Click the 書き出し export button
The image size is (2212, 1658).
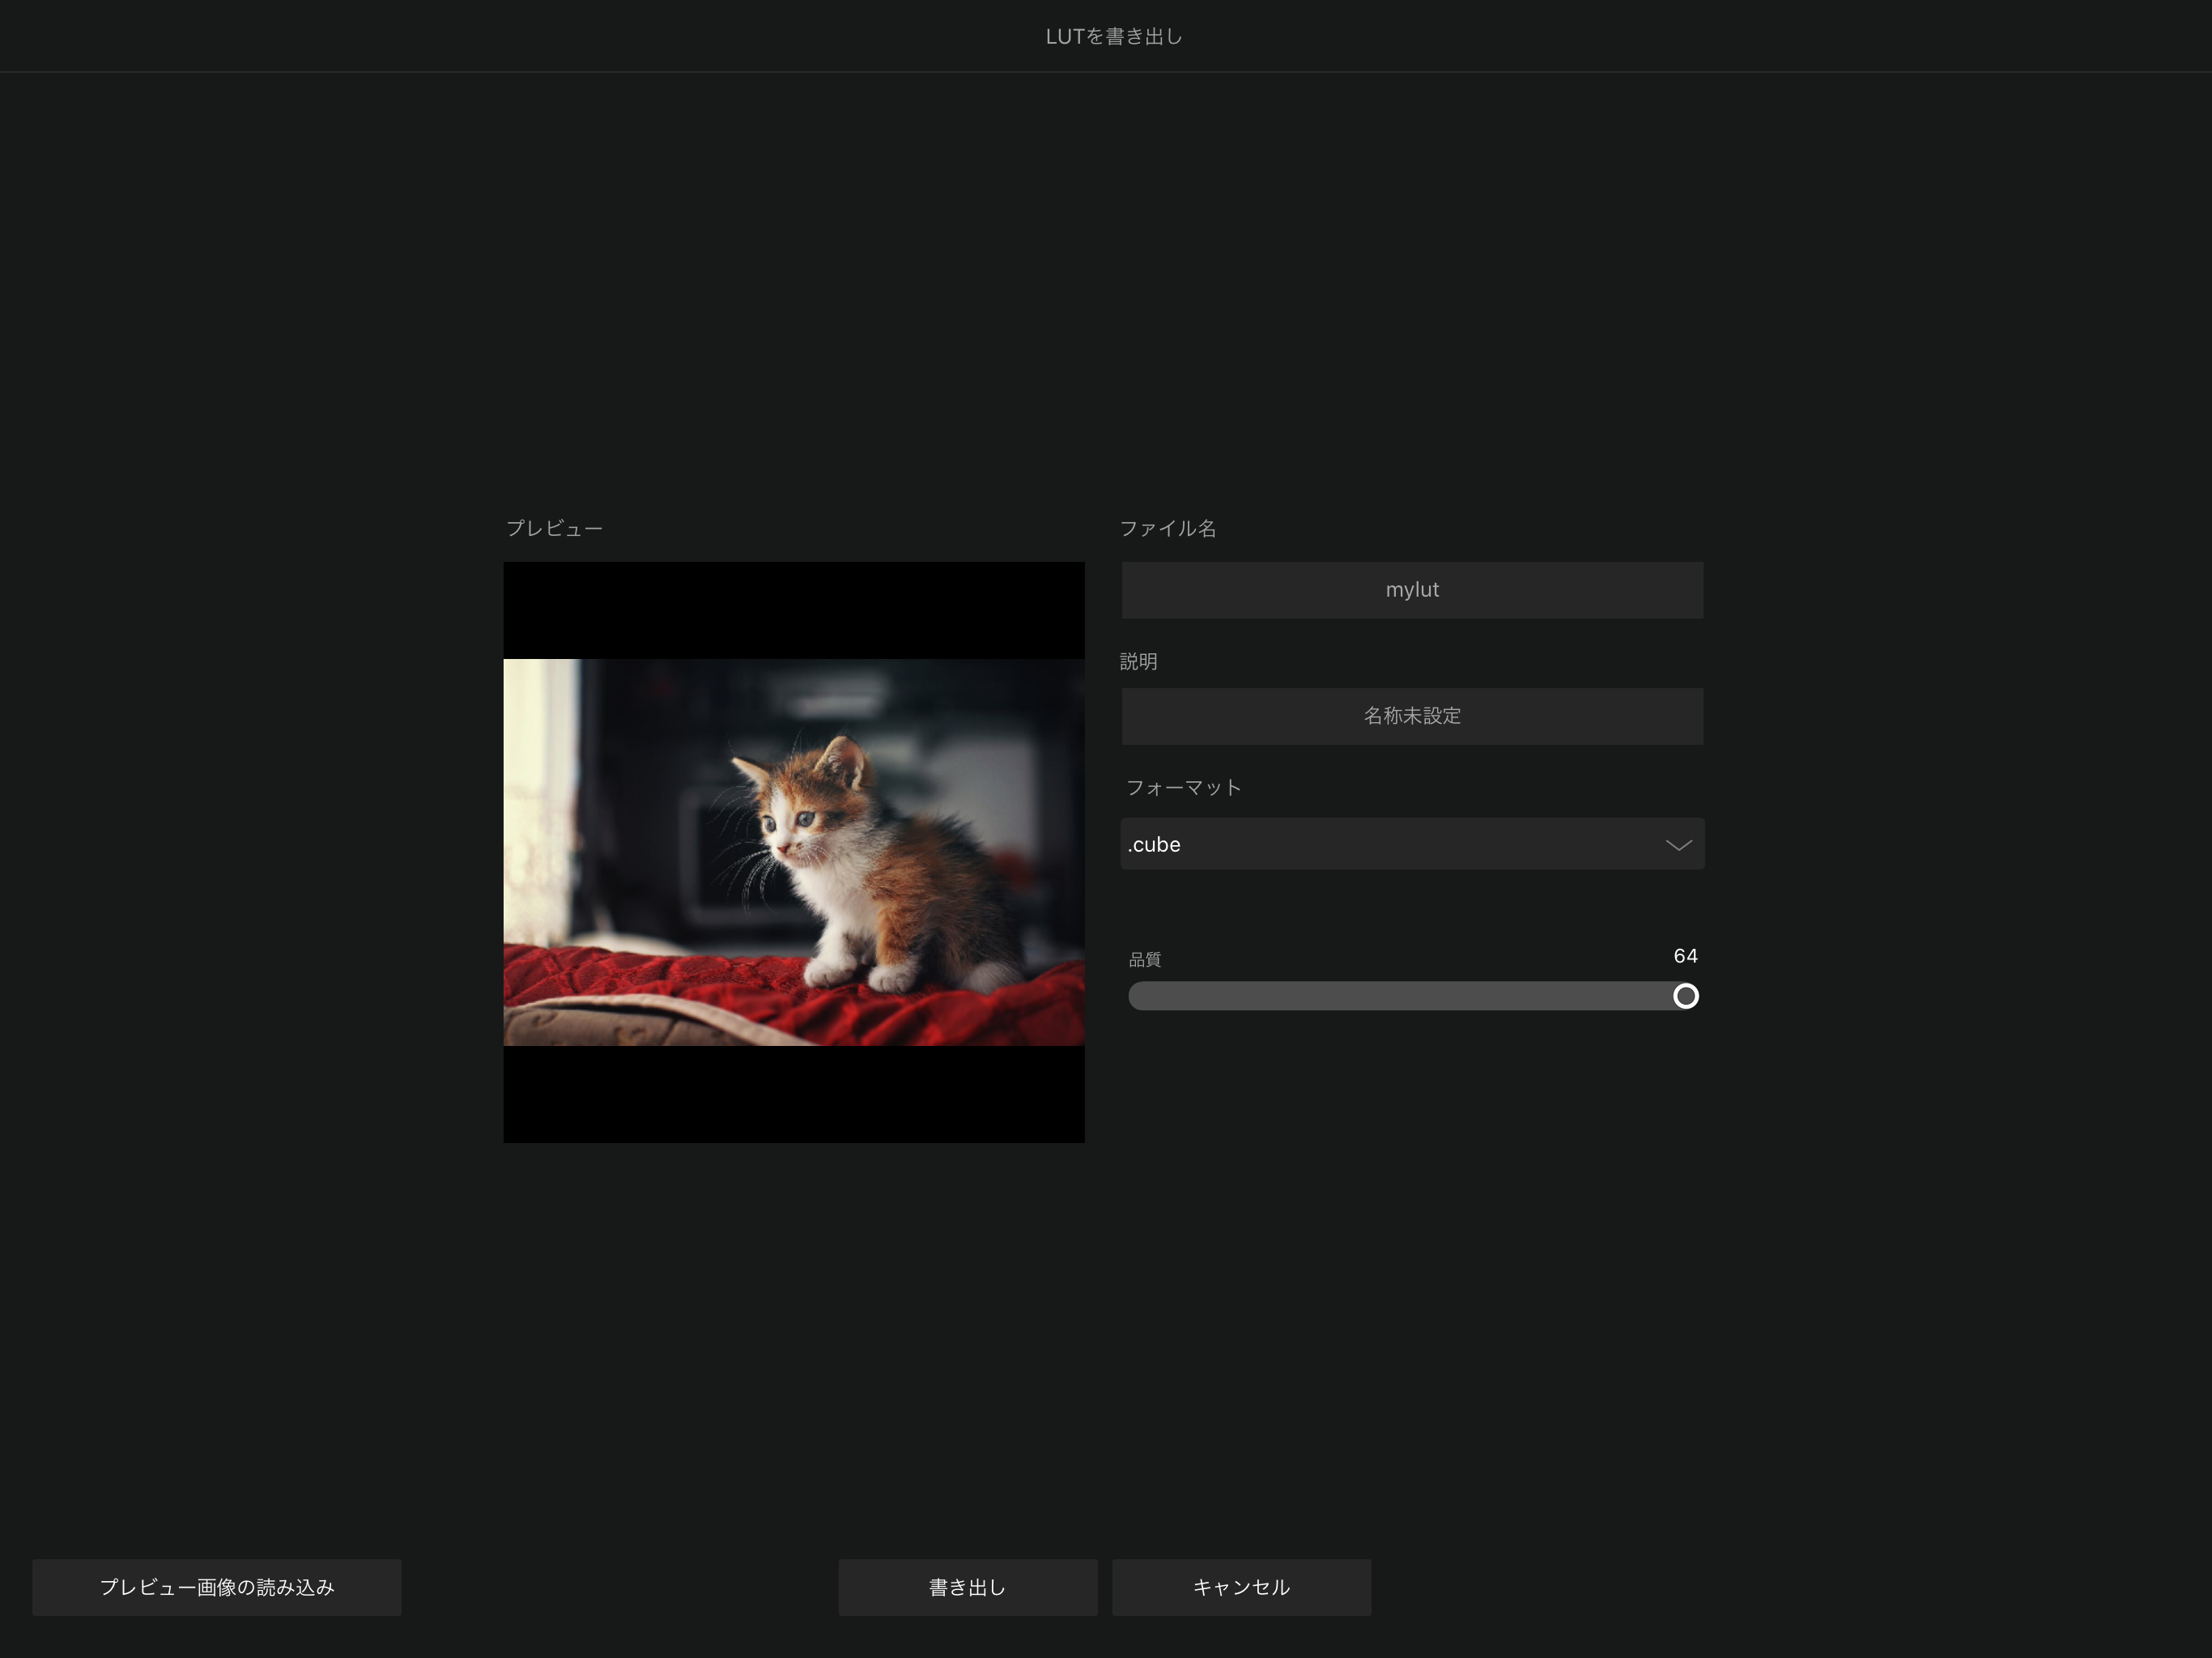click(968, 1587)
